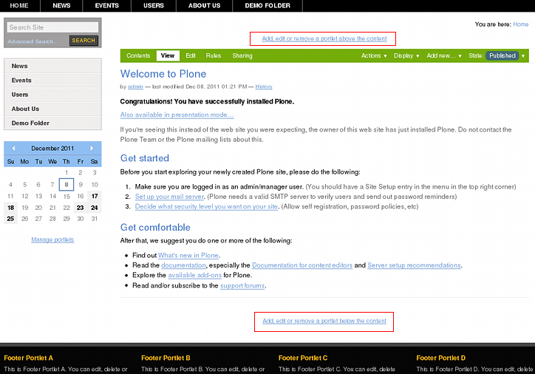
Task: Select December 18 in the calendar
Action: [10, 208]
